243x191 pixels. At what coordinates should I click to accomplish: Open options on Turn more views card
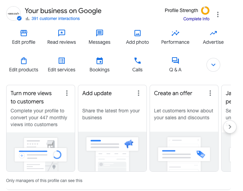67,93
